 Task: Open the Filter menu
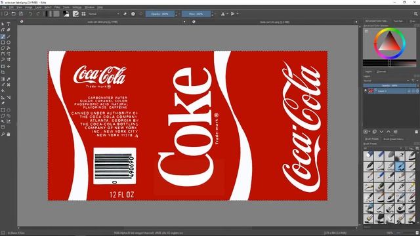(x=57, y=7)
